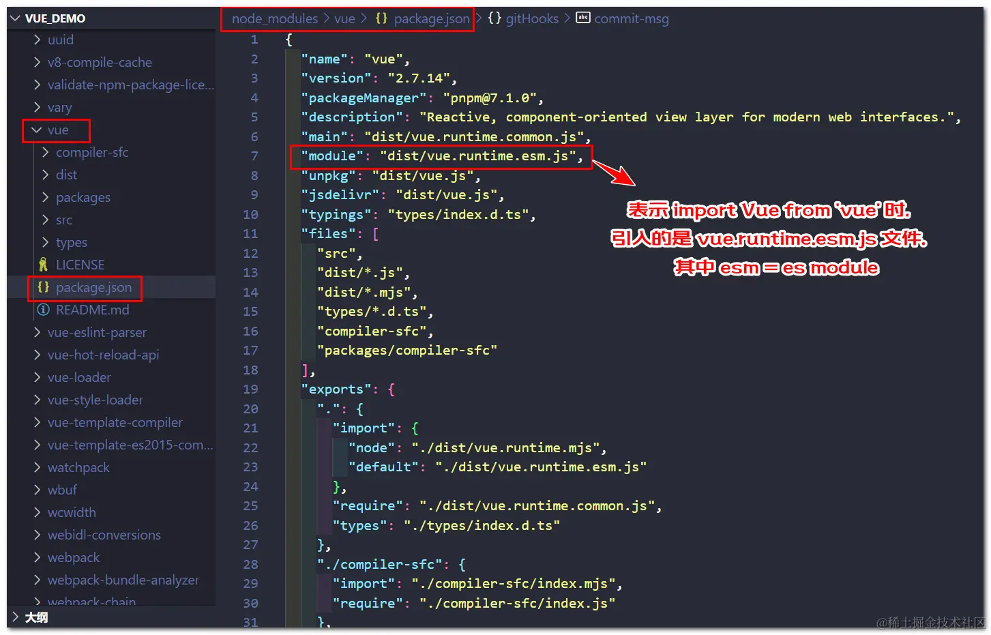
Task: Click "dist/*.mjs" on line 14
Action: 364,292
